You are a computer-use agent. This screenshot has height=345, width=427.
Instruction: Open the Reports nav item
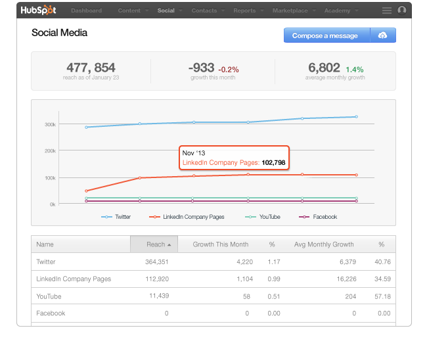point(244,11)
